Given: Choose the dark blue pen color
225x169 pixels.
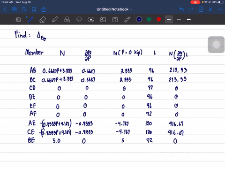Looking at the screenshot, I should (139, 19).
